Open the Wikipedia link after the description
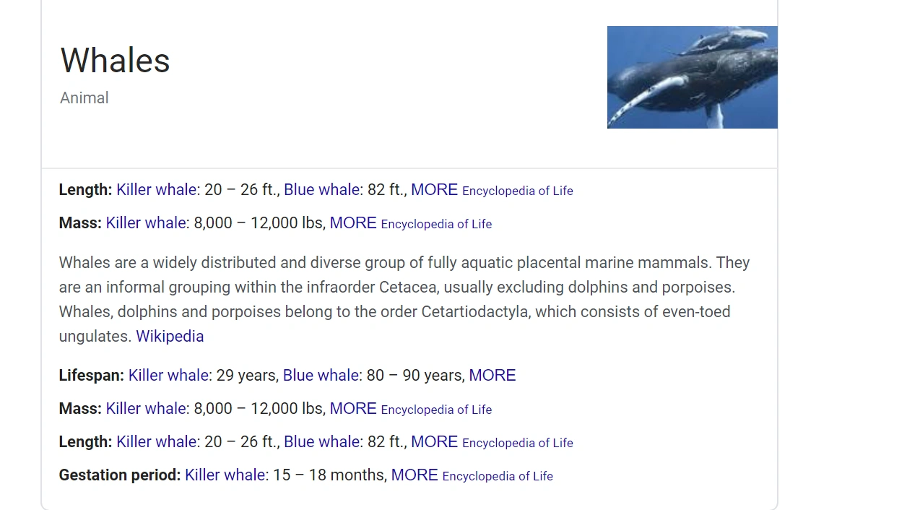The width and height of the screenshot is (907, 510). 170,337
